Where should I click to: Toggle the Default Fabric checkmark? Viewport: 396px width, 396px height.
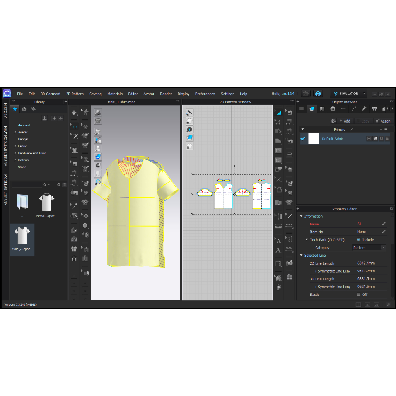[x=303, y=139]
